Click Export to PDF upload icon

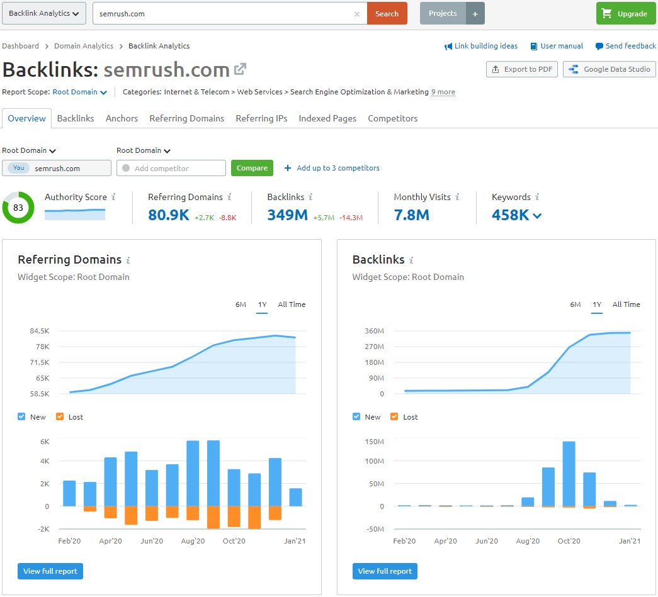pos(495,69)
